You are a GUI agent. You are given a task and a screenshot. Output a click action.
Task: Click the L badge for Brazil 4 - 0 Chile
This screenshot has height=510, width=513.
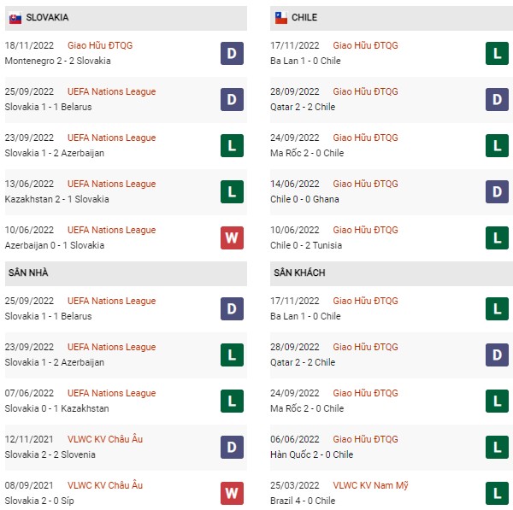click(497, 493)
